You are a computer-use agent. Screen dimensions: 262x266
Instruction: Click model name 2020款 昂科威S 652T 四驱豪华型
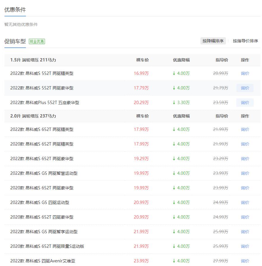pos(42,217)
